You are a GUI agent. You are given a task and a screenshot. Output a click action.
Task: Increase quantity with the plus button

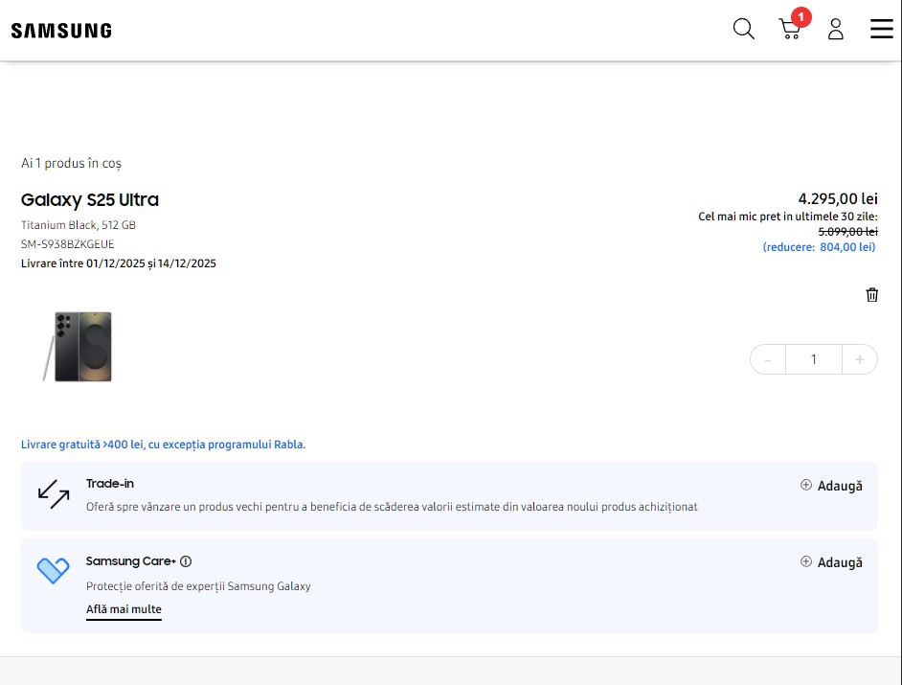click(859, 359)
